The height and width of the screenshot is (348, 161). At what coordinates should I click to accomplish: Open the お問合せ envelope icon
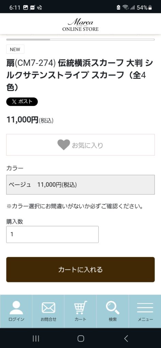coord(48,308)
